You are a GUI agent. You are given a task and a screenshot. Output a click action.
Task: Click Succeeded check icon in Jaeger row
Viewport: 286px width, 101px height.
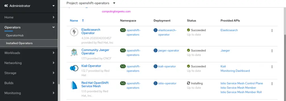tap(189, 50)
